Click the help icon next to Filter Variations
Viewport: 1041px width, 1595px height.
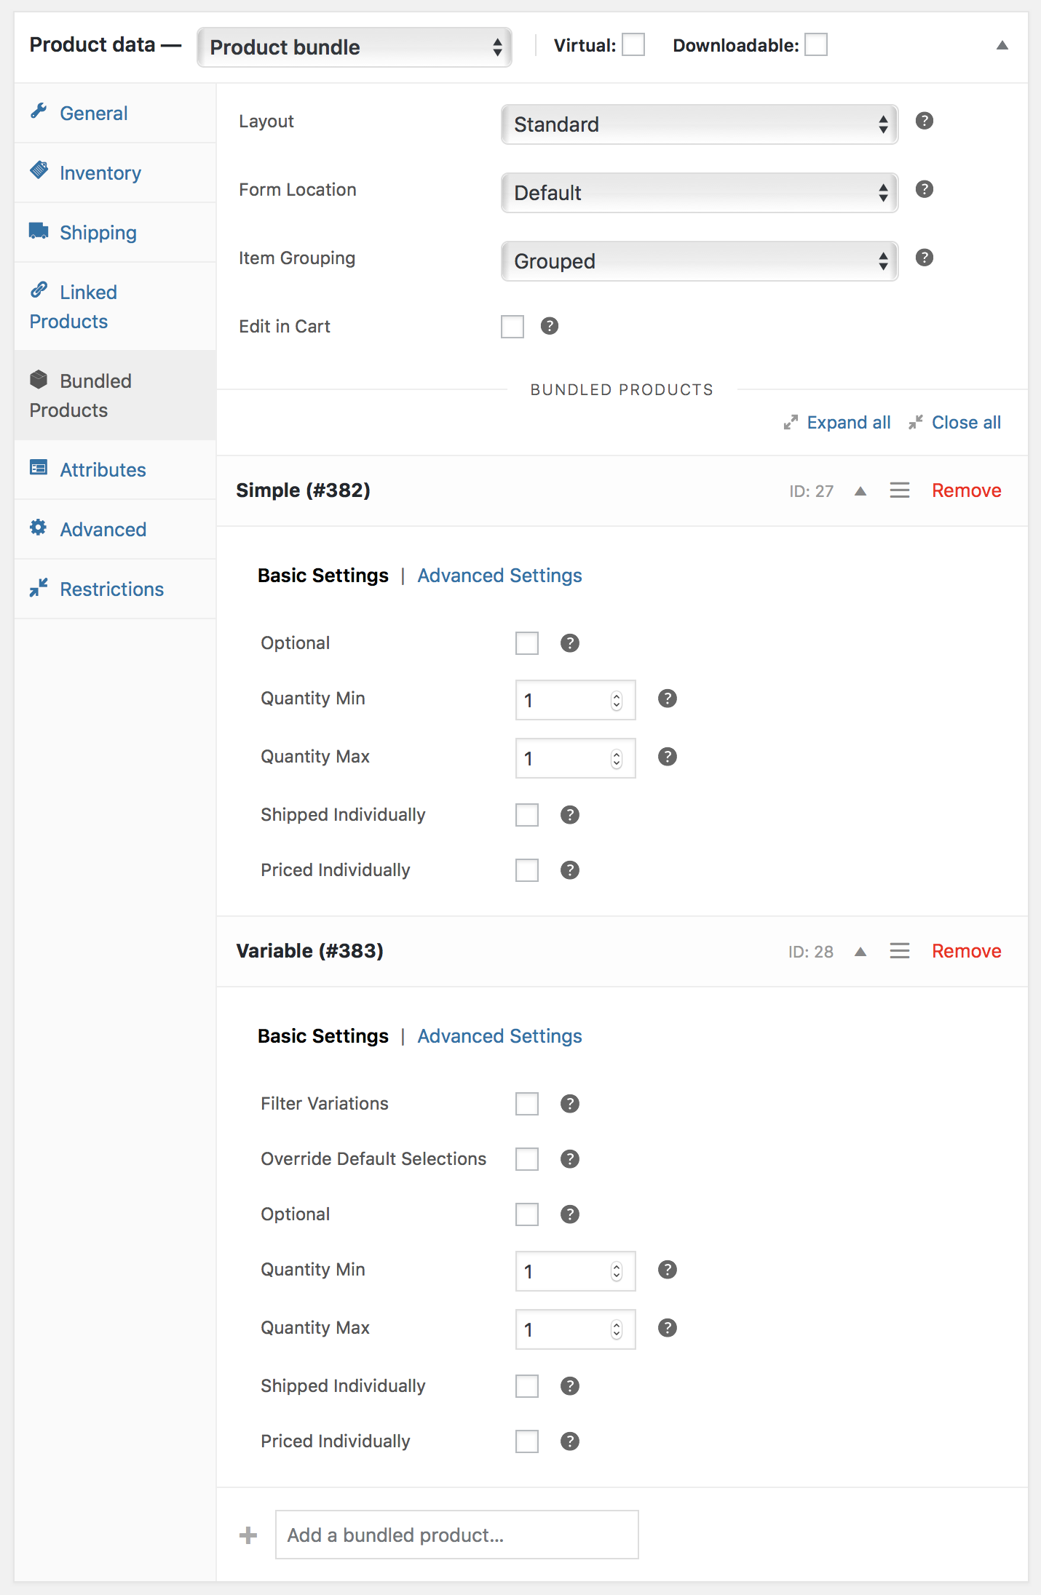point(570,1104)
